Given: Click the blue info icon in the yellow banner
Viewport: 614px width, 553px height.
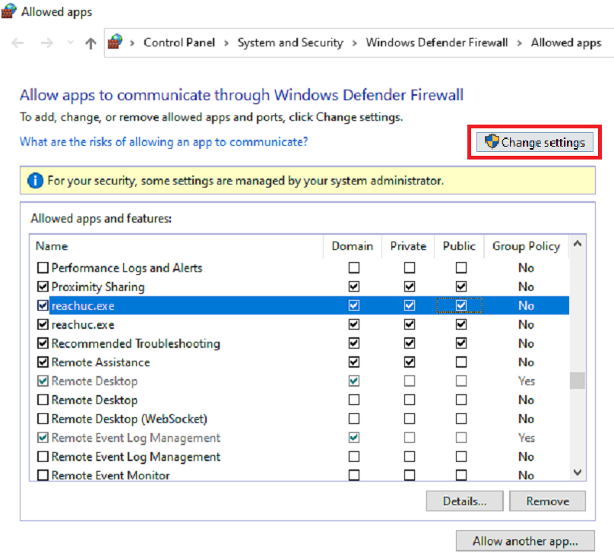Looking at the screenshot, I should (35, 181).
